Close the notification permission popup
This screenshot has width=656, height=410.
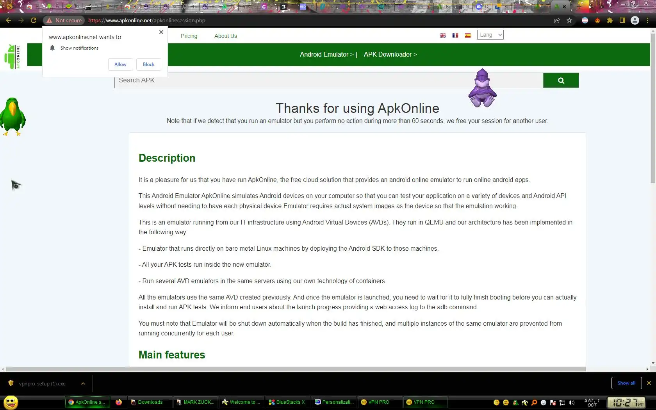coord(161,32)
